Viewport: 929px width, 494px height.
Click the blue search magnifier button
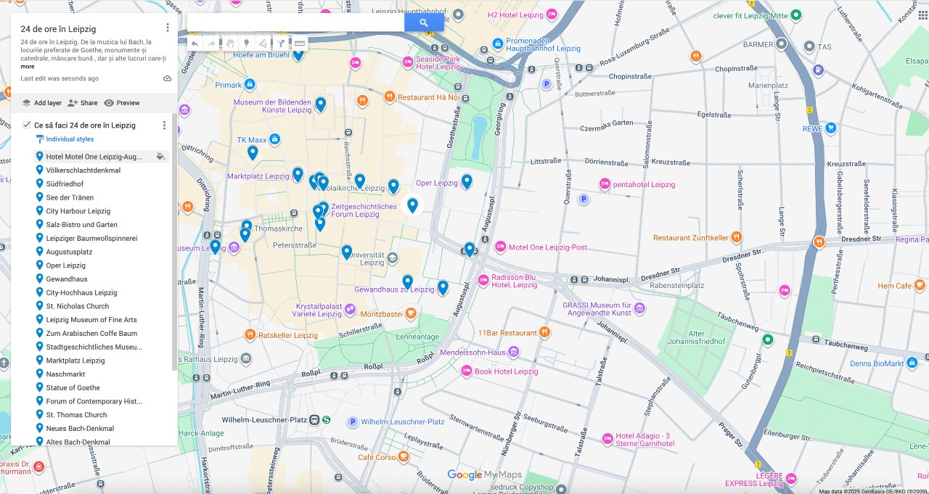(424, 22)
